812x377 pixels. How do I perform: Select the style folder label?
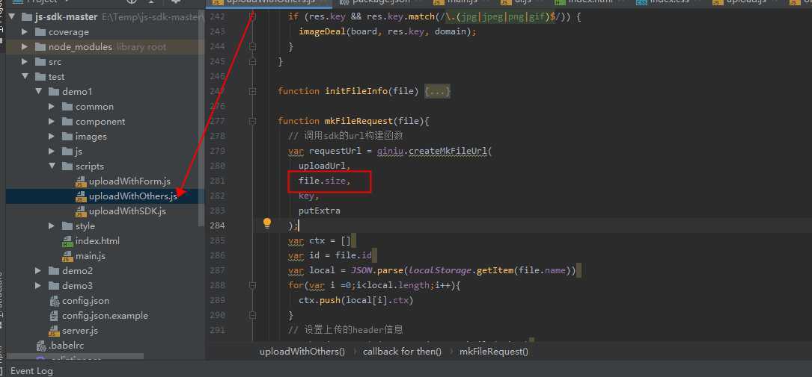click(85, 226)
